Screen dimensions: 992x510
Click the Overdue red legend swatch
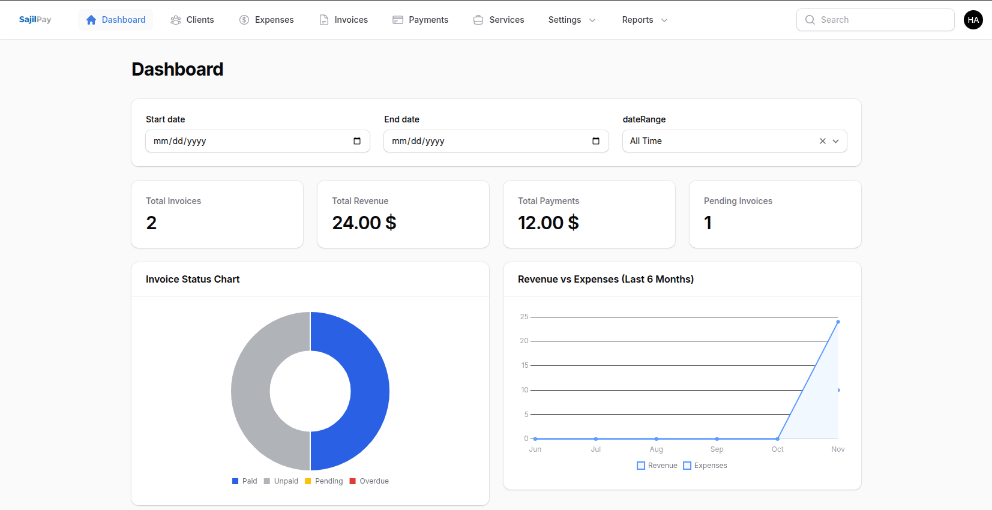click(353, 481)
